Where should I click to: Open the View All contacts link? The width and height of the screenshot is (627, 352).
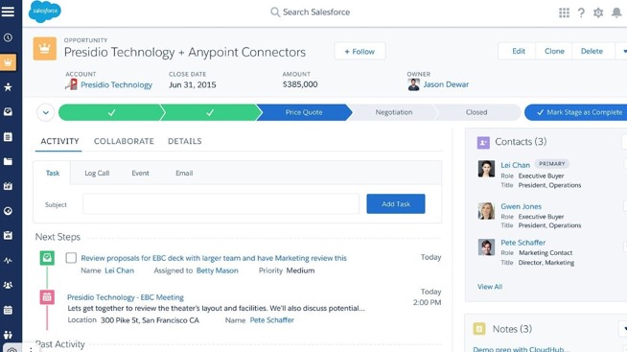point(490,287)
